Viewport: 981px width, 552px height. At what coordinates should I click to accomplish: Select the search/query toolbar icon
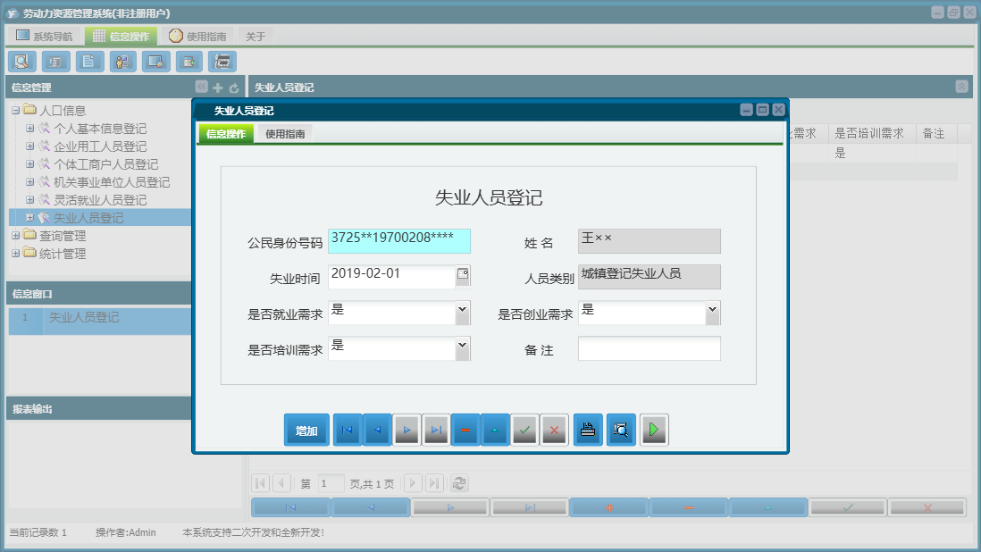pyautogui.click(x=21, y=61)
